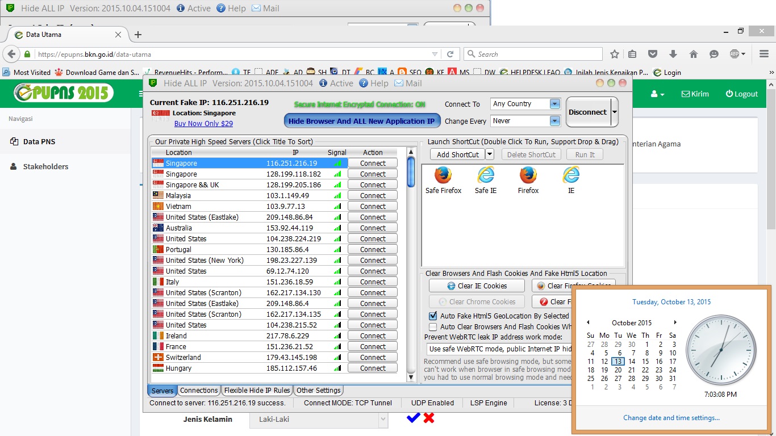Click the Data PNS sidebar icon

pyautogui.click(x=14, y=141)
